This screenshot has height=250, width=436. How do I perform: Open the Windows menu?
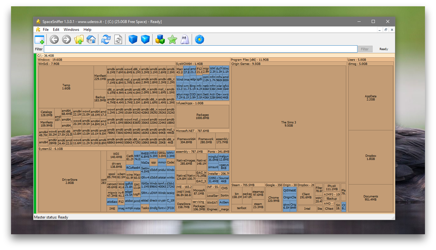(71, 30)
